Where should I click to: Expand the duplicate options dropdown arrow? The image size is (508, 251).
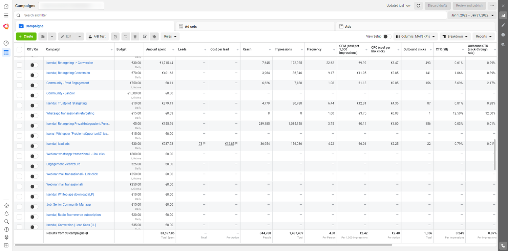pos(52,37)
